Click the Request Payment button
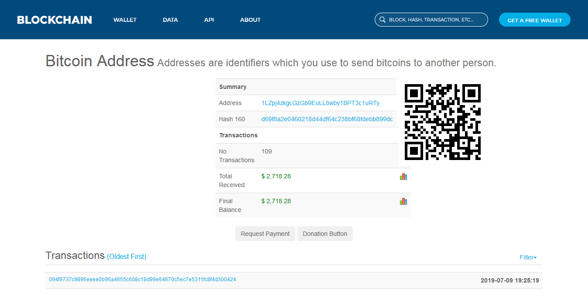The width and height of the screenshot is (588, 293). pos(265,234)
